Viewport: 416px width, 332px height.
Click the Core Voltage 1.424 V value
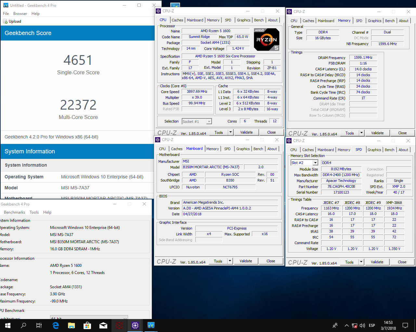pos(238,48)
